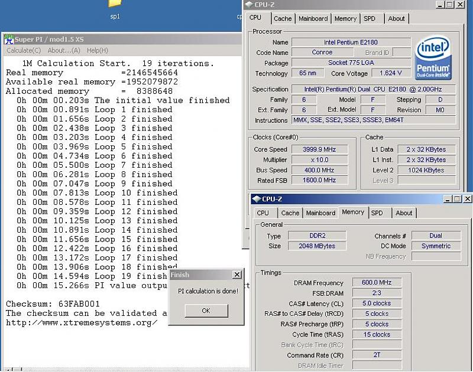
Task: Click the '1M Calculation Start. 19 iterations.' line
Action: point(118,63)
